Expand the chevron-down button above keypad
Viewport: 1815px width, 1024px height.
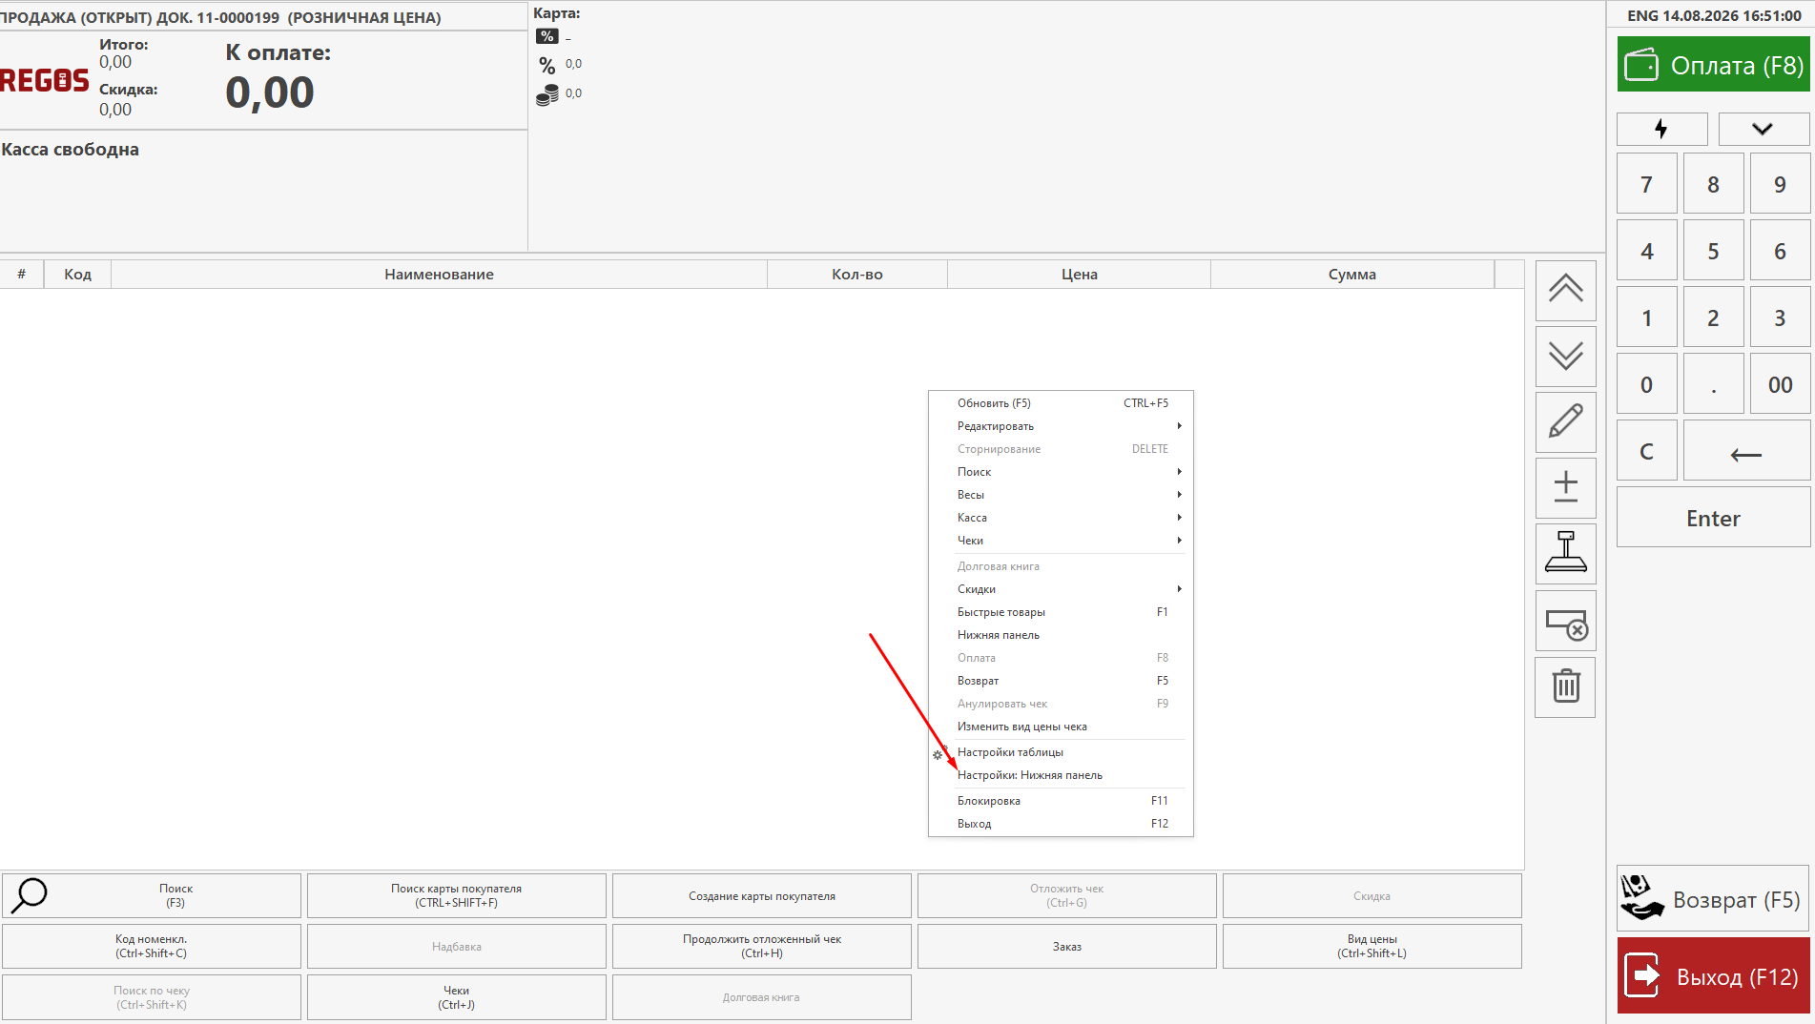(1763, 129)
